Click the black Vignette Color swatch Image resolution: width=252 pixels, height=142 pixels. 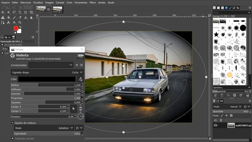click(47, 79)
